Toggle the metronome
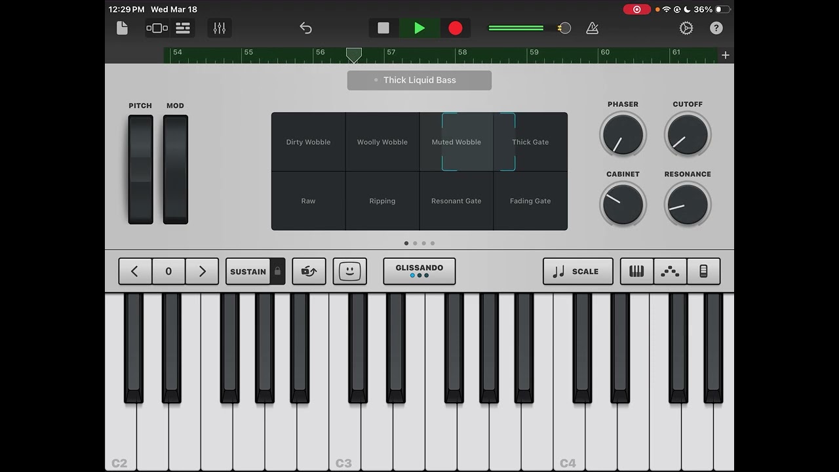This screenshot has width=839, height=472. [x=592, y=28]
